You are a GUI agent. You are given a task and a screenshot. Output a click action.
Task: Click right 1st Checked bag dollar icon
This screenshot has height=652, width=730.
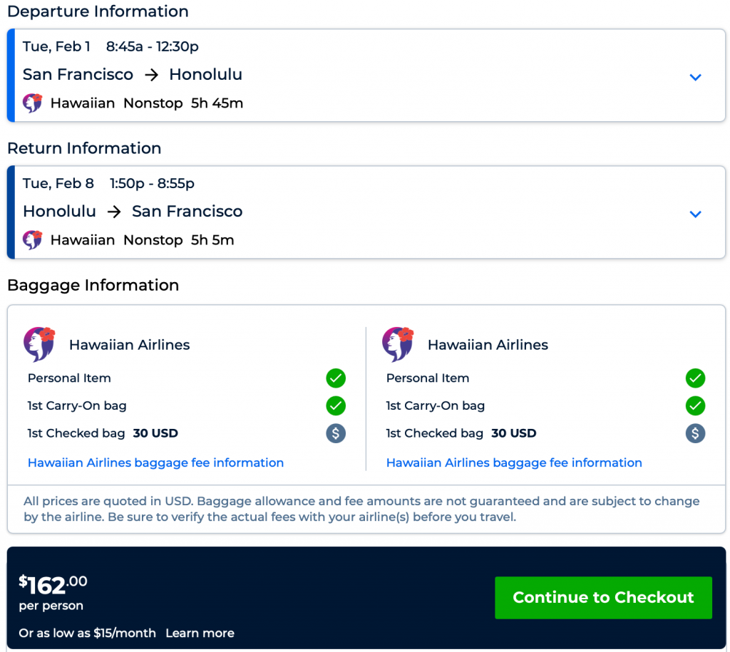[695, 433]
